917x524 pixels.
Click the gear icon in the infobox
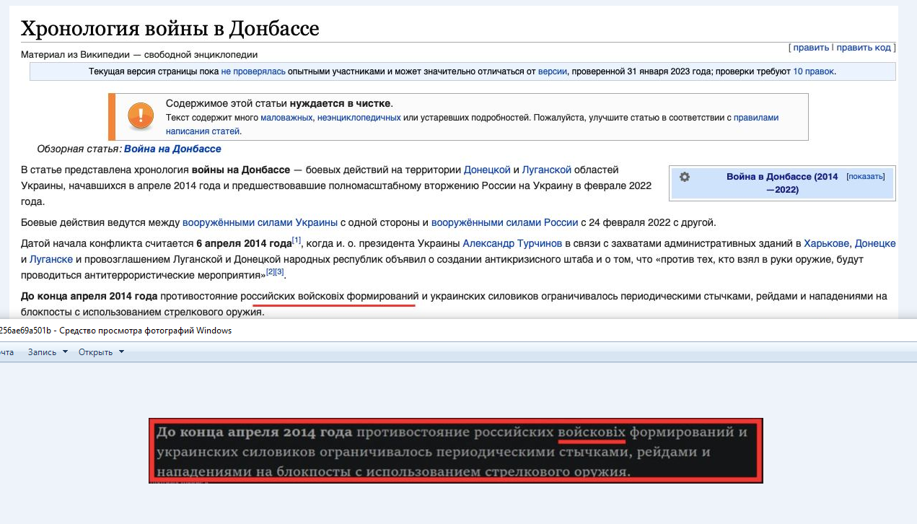pos(685,177)
